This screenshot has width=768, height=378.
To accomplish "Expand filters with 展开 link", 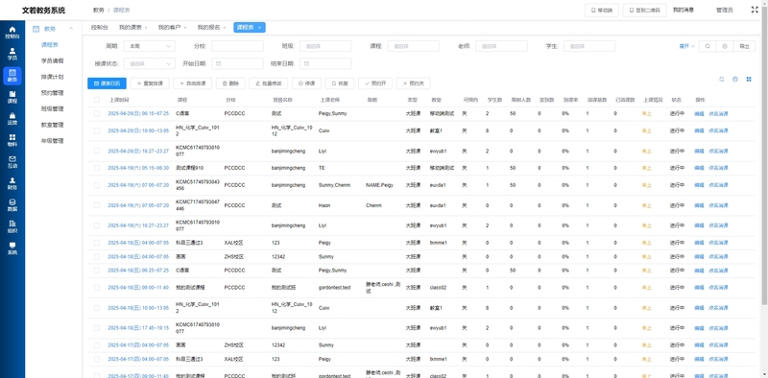I will (686, 46).
